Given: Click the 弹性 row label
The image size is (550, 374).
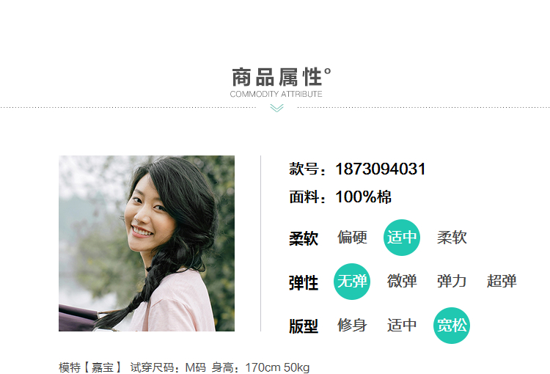Looking at the screenshot, I should (x=304, y=283).
